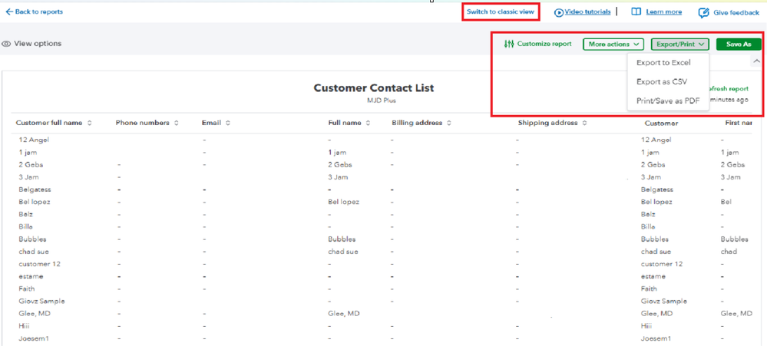Click the Customize report sliders icon
This screenshot has width=767, height=346.
click(508, 44)
